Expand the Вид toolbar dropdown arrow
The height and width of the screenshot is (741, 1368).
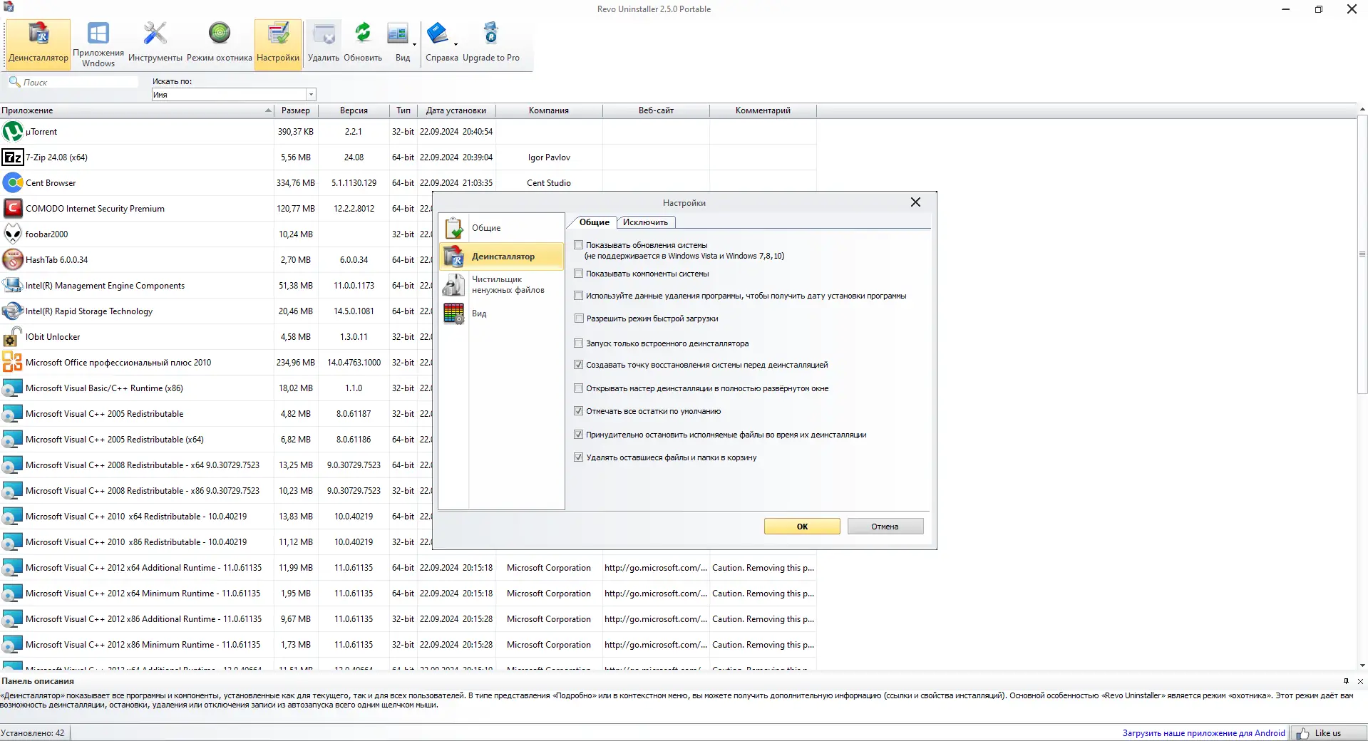[x=414, y=45]
